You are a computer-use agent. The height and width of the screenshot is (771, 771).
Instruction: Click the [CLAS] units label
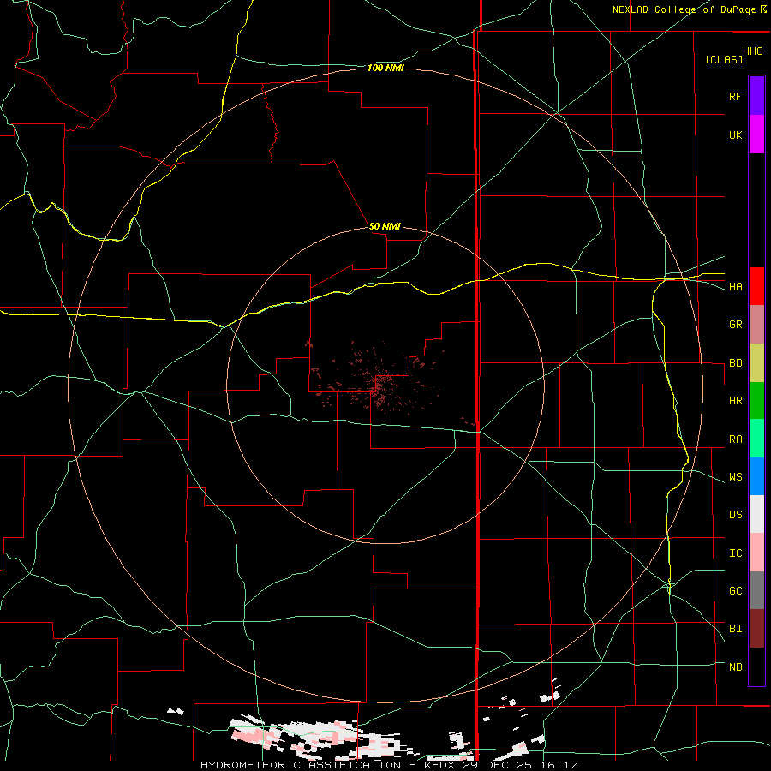click(724, 59)
